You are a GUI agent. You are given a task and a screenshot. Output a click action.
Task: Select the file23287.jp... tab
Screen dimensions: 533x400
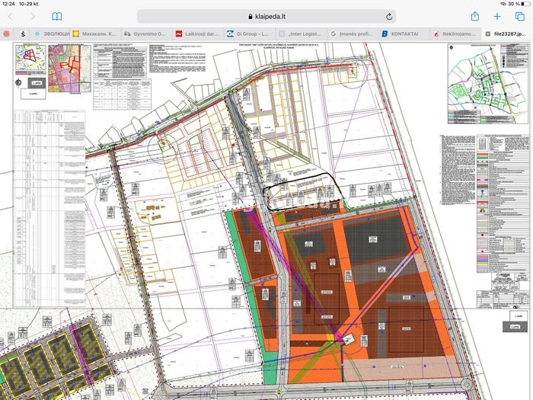[x=507, y=34]
